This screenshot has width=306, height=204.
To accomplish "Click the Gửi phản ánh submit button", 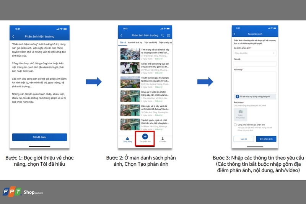I will point(266,139).
